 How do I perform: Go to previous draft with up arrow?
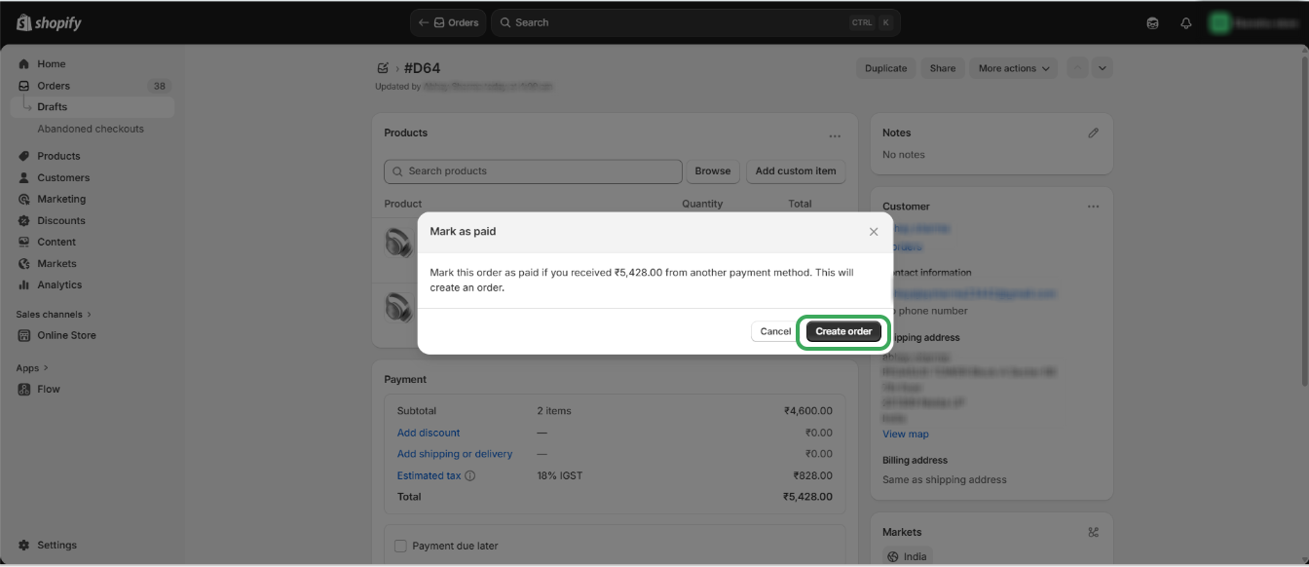(x=1078, y=68)
